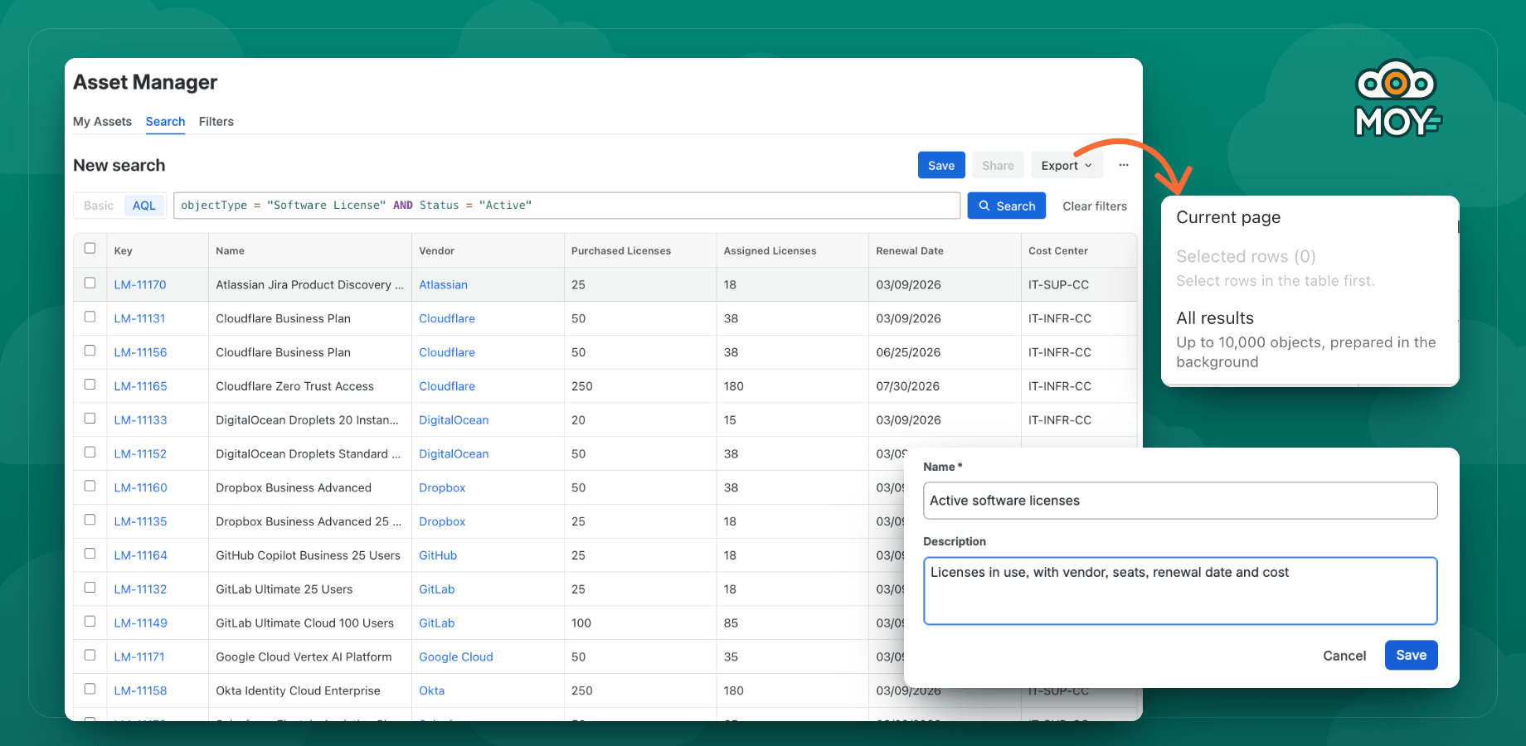Cancel the save filter dialog
The width and height of the screenshot is (1526, 746).
pyautogui.click(x=1344, y=656)
